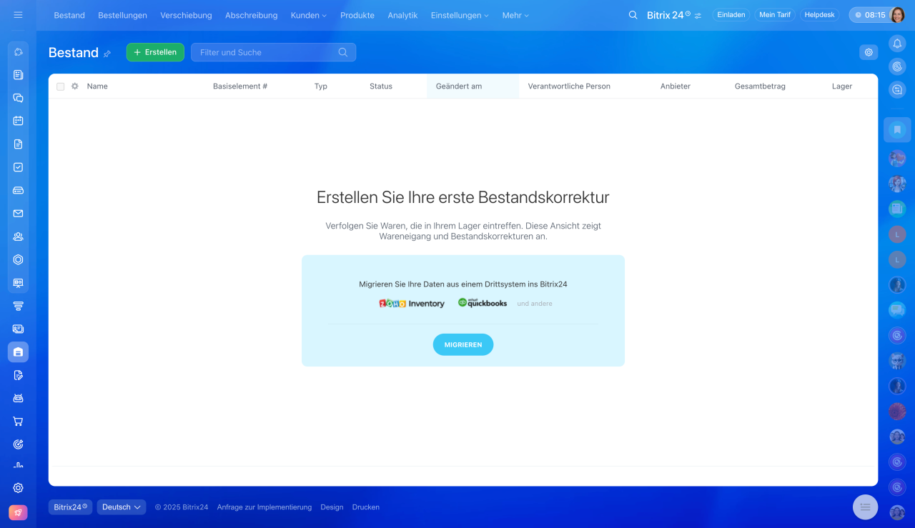Click the MIGRIEREN button
The image size is (915, 528).
[x=463, y=344]
